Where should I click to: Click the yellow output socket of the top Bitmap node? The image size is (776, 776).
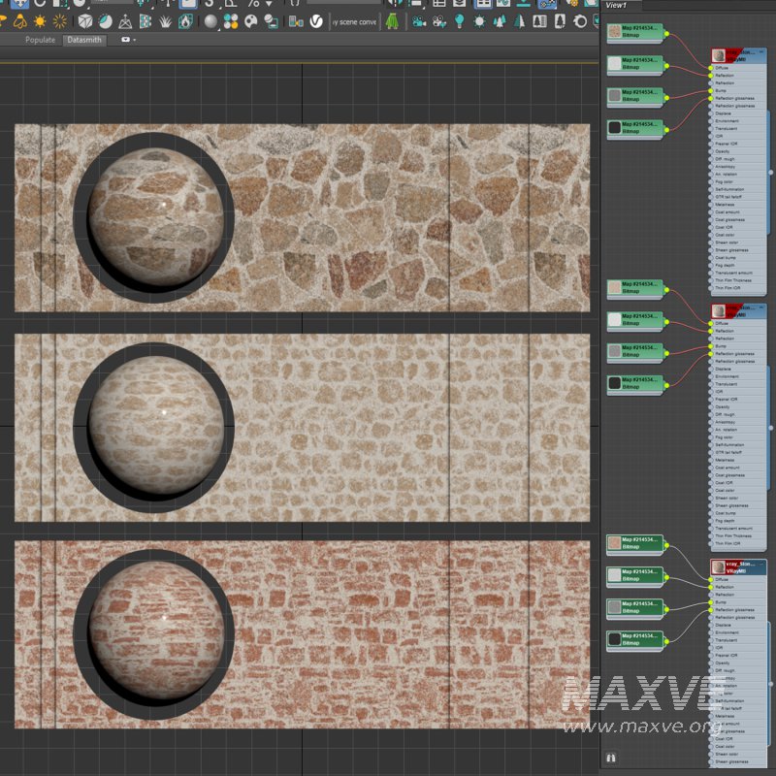pyautogui.click(x=665, y=34)
